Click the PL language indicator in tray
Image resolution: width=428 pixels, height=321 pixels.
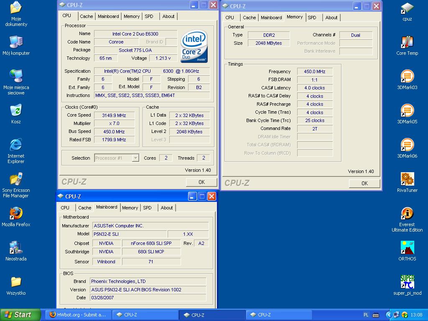tap(366, 315)
